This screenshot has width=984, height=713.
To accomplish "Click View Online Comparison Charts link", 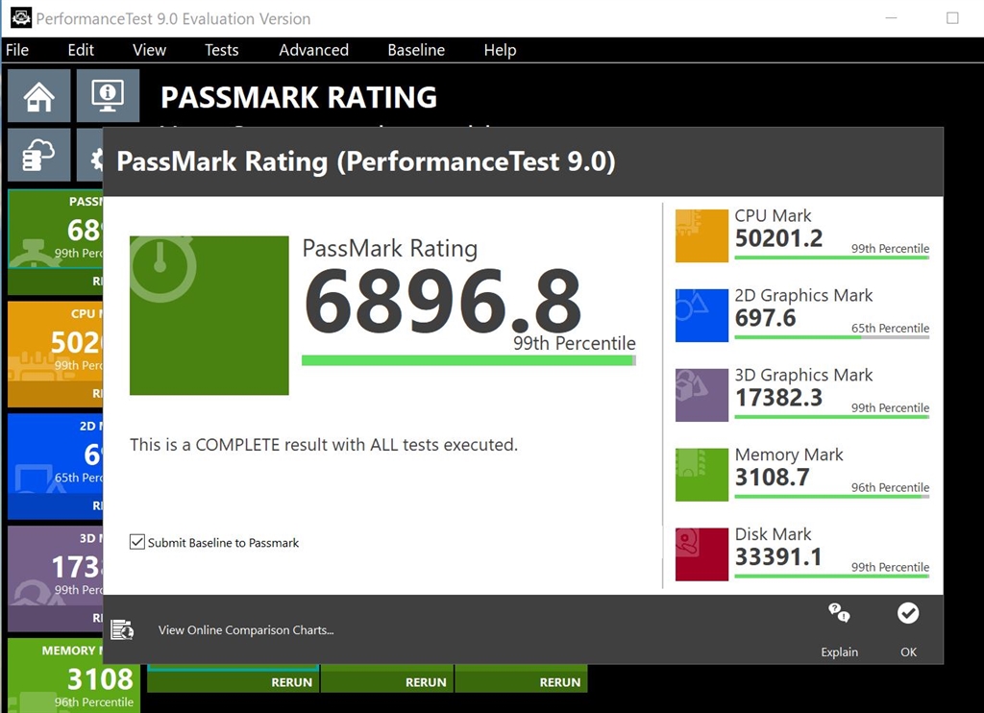I will coord(246,629).
